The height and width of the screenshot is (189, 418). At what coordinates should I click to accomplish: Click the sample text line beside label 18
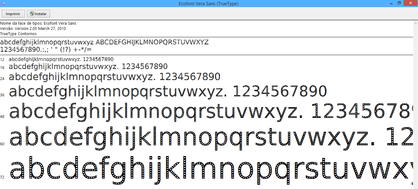tap(88, 67)
